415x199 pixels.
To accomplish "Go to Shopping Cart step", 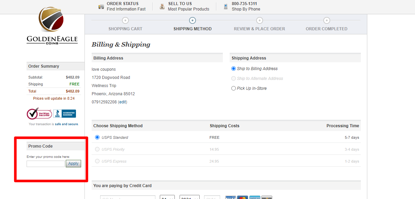I will click(x=125, y=29).
